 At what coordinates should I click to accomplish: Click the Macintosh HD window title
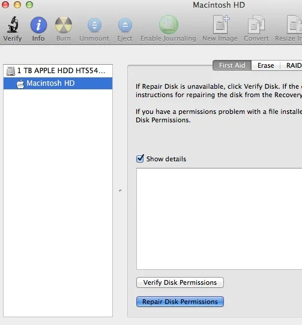pos(219,5)
